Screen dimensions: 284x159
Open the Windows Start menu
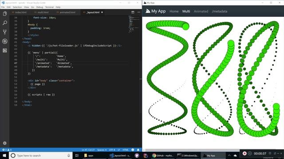tap(4, 155)
